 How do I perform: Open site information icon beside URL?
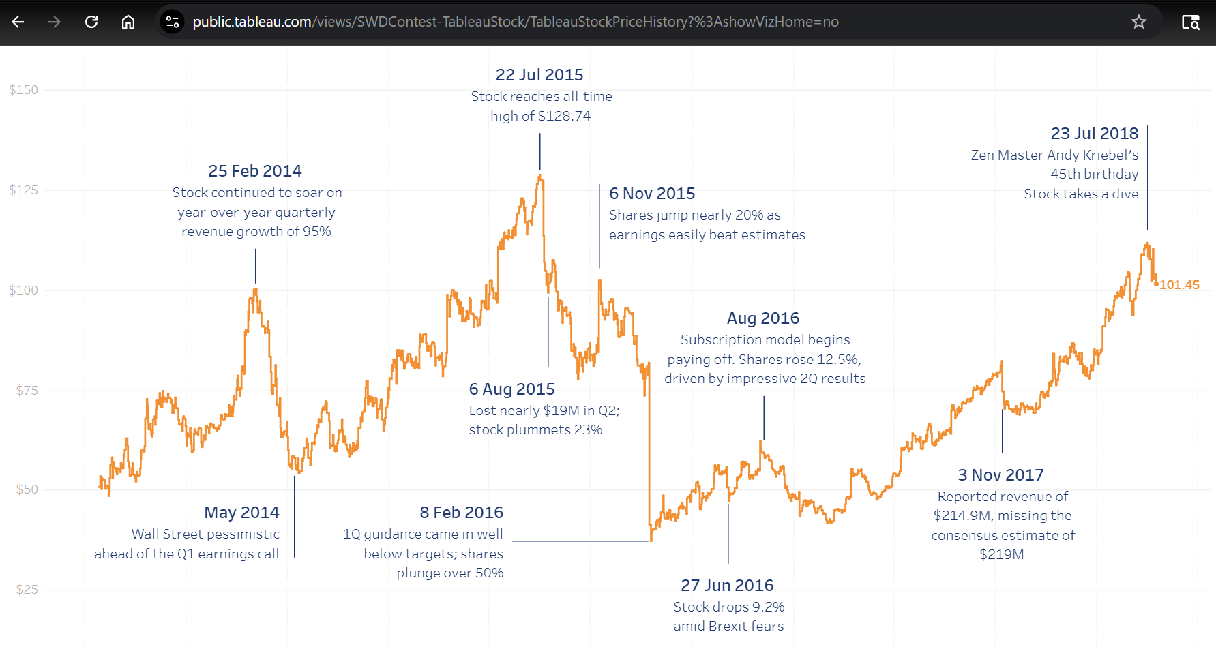click(173, 22)
